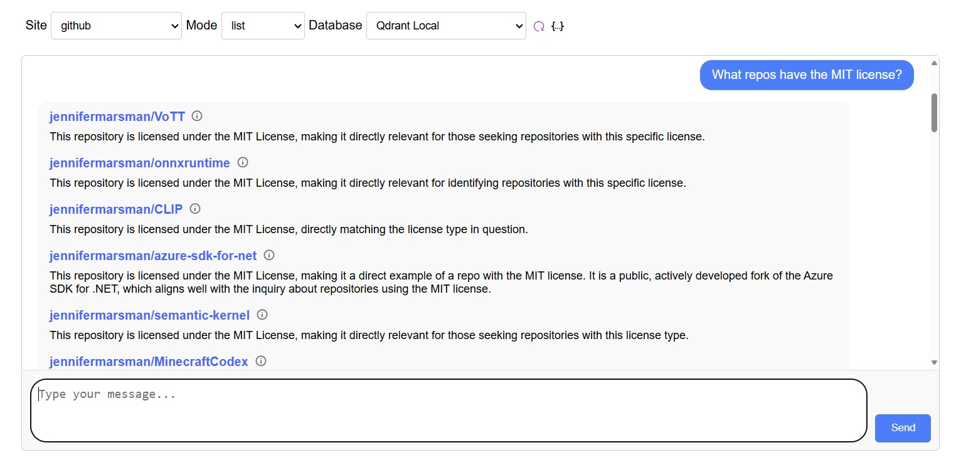This screenshot has width=961, height=460.
Task: Click the chat scrollbar down arrow
Action: coord(934,362)
